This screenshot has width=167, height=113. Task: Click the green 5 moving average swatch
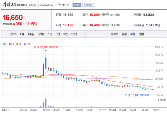[x=4, y=44]
